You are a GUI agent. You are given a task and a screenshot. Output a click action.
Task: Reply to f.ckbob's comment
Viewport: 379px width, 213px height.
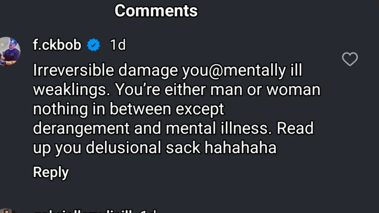pos(51,172)
